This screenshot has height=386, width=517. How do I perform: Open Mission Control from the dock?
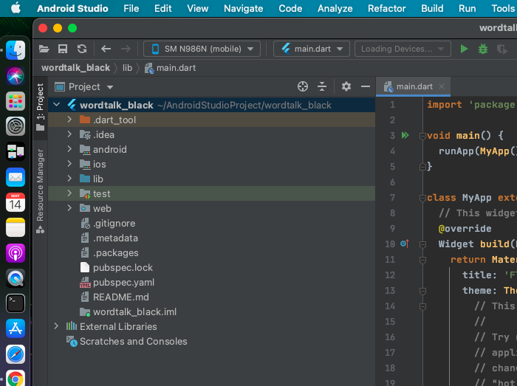pyautogui.click(x=16, y=151)
